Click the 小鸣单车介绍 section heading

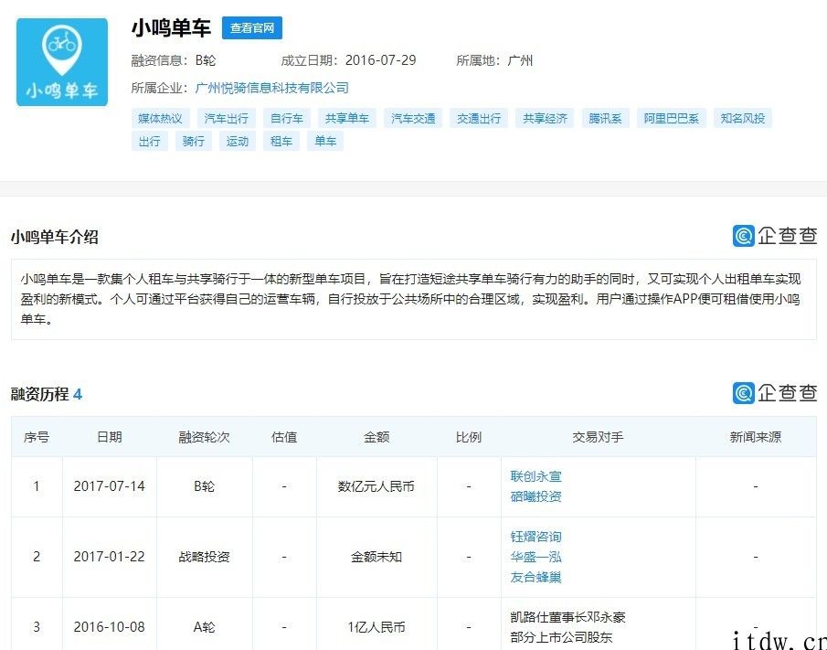click(x=55, y=237)
